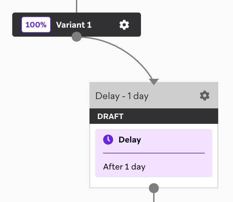Click the connector line below Delay step
Image resolution: width=233 pixels, height=202 pixels.
tap(154, 197)
